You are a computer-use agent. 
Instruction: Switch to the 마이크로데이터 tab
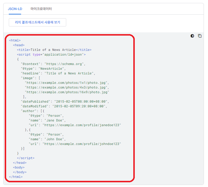click(41, 9)
